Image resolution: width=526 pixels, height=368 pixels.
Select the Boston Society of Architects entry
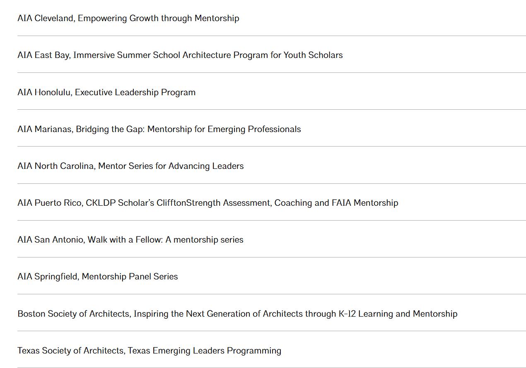pyautogui.click(x=237, y=314)
